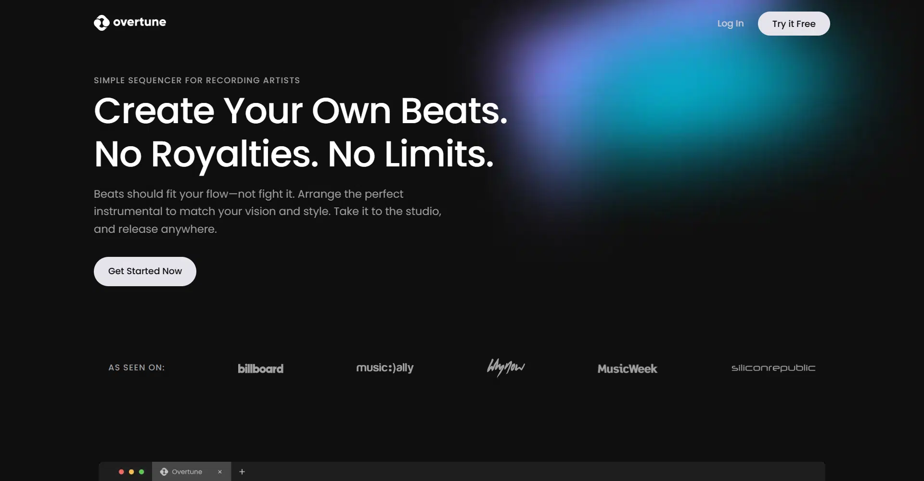The height and width of the screenshot is (481, 924).
Task: Click the 'Simple Sequencer for Recording Artists' tagline
Action: [x=196, y=80]
